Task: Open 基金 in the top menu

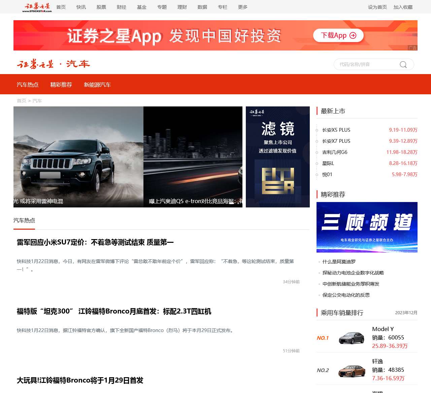Action: point(142,7)
